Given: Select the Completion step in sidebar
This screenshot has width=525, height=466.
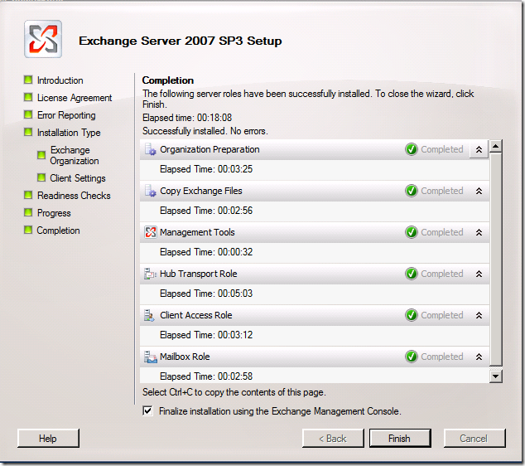Looking at the screenshot, I should (58, 231).
